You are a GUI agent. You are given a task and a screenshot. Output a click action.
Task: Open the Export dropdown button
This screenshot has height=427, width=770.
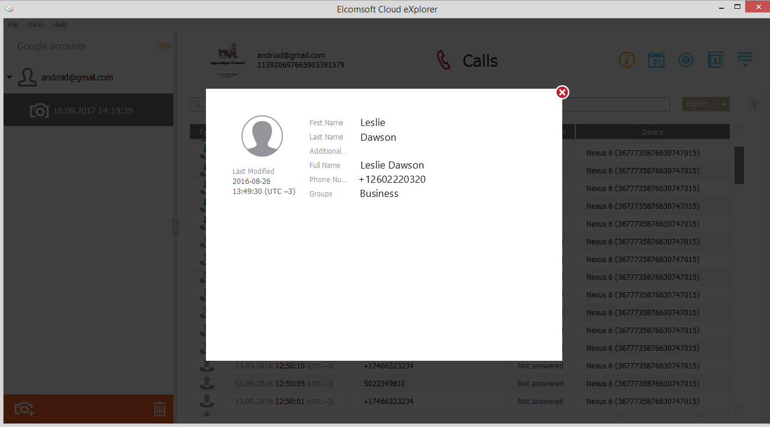[705, 104]
